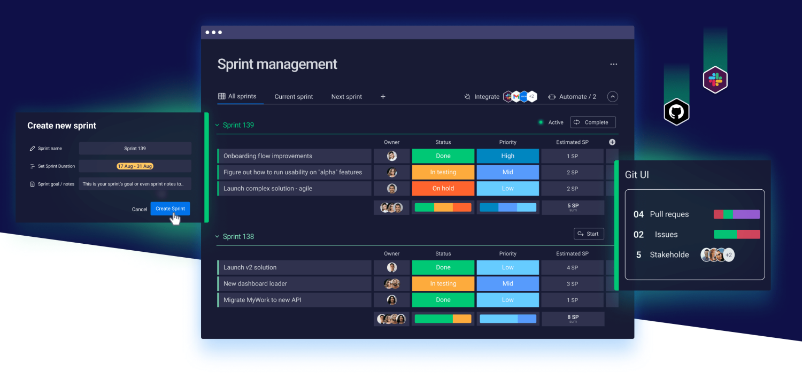Click the Complete button for Sprint 139
The height and width of the screenshot is (379, 802).
click(x=593, y=122)
